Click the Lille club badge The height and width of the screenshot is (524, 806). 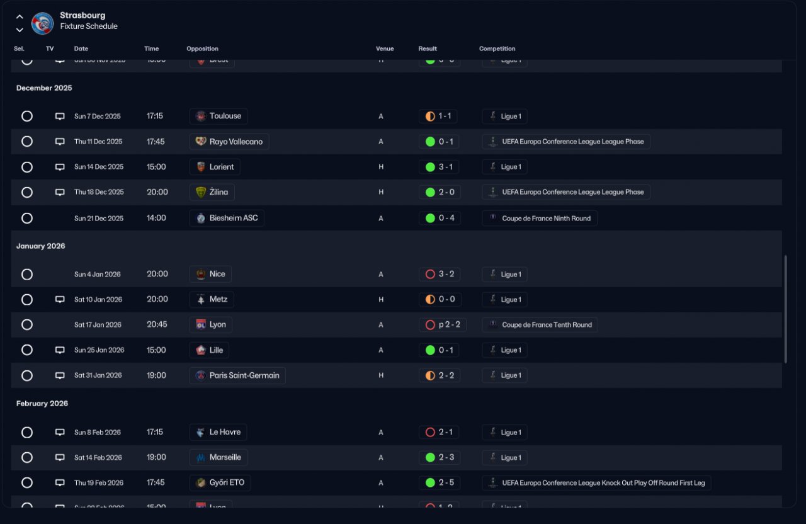(x=201, y=350)
